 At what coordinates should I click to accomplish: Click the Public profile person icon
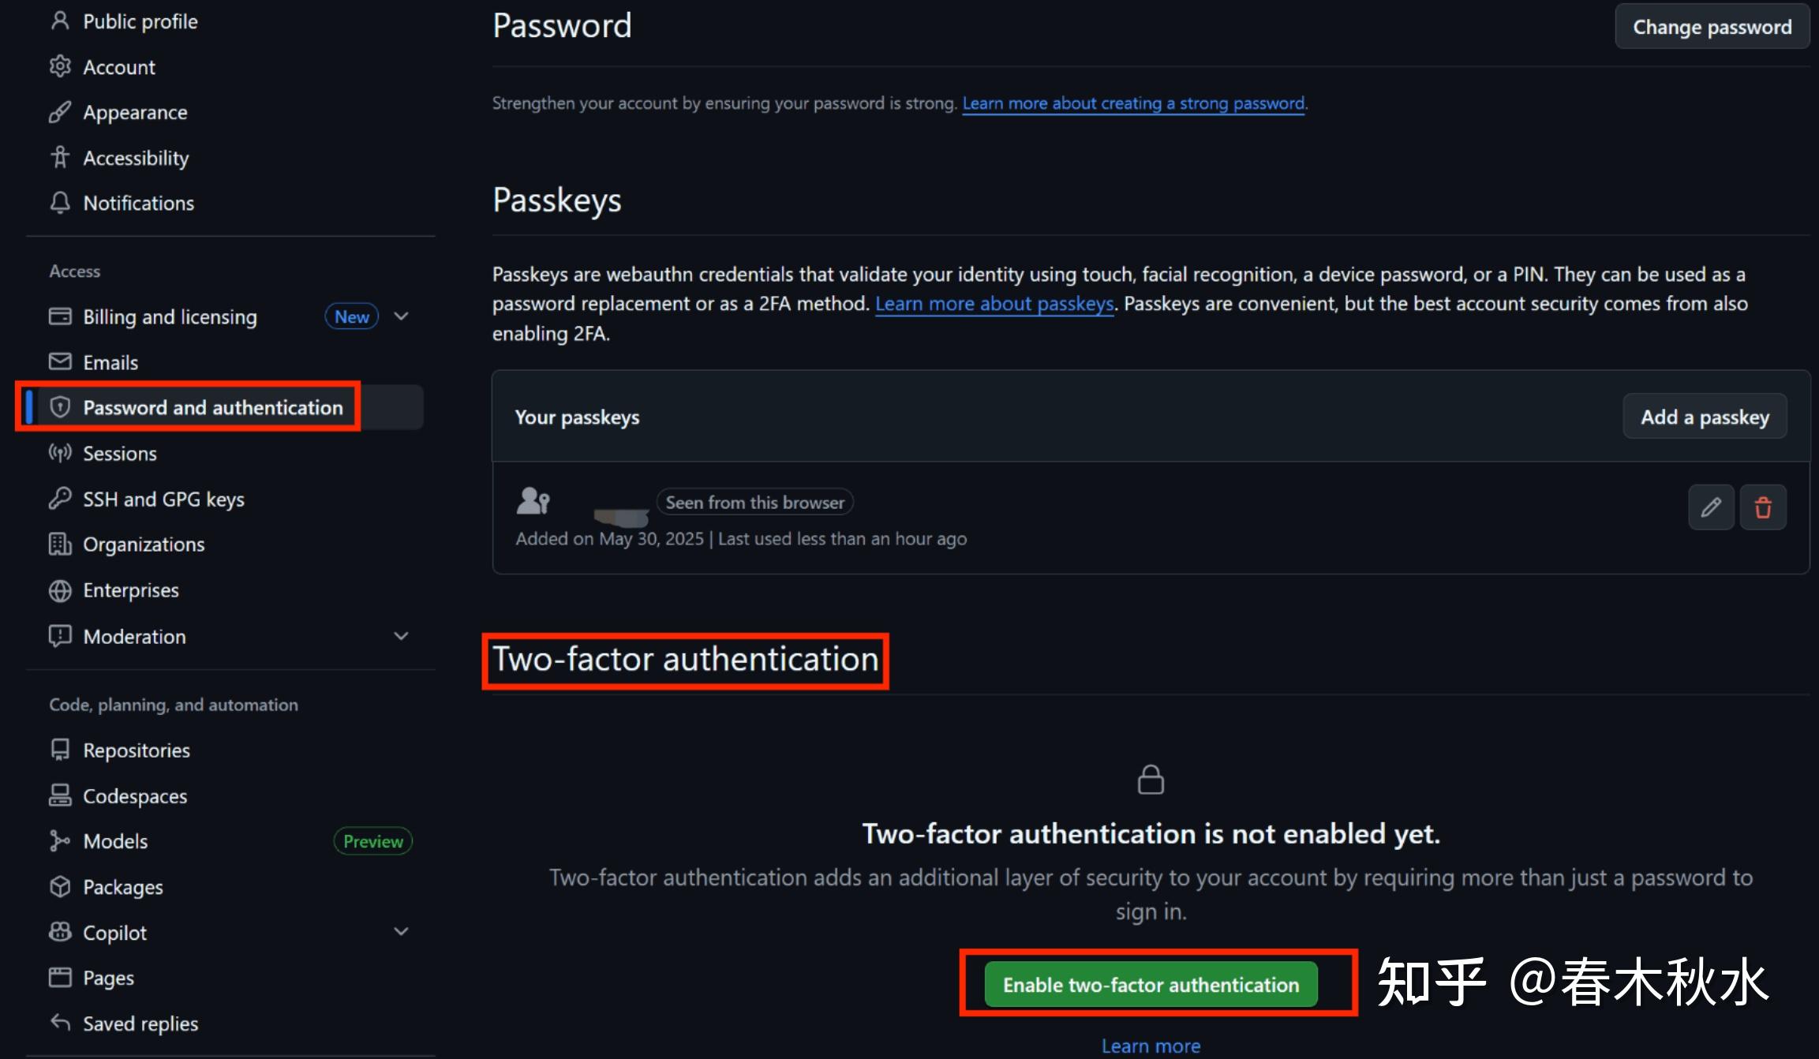[x=60, y=21]
